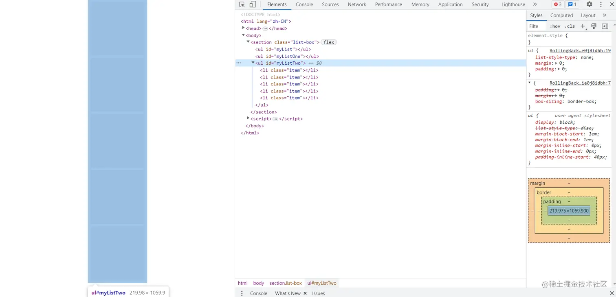Screen dimensions: 616x297
Task: Open node actions dots beside ul#myListTwo
Action: [x=239, y=63]
